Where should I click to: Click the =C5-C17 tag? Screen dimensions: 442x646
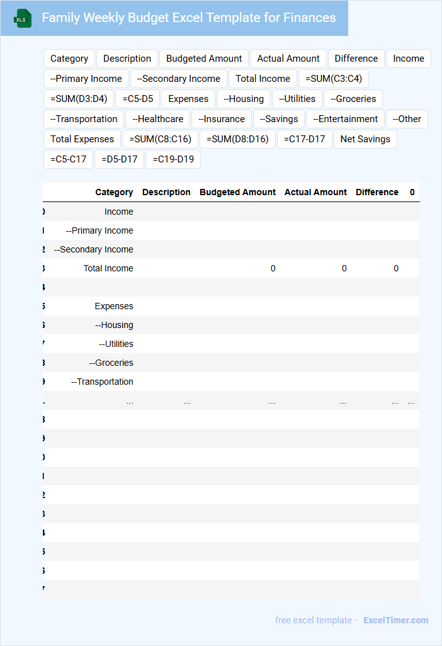click(x=69, y=159)
